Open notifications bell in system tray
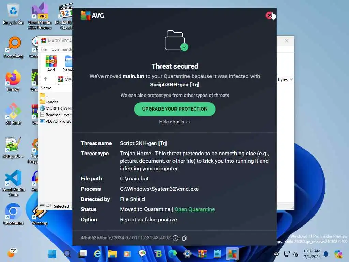This screenshot has width=349, height=262. pos(326,254)
